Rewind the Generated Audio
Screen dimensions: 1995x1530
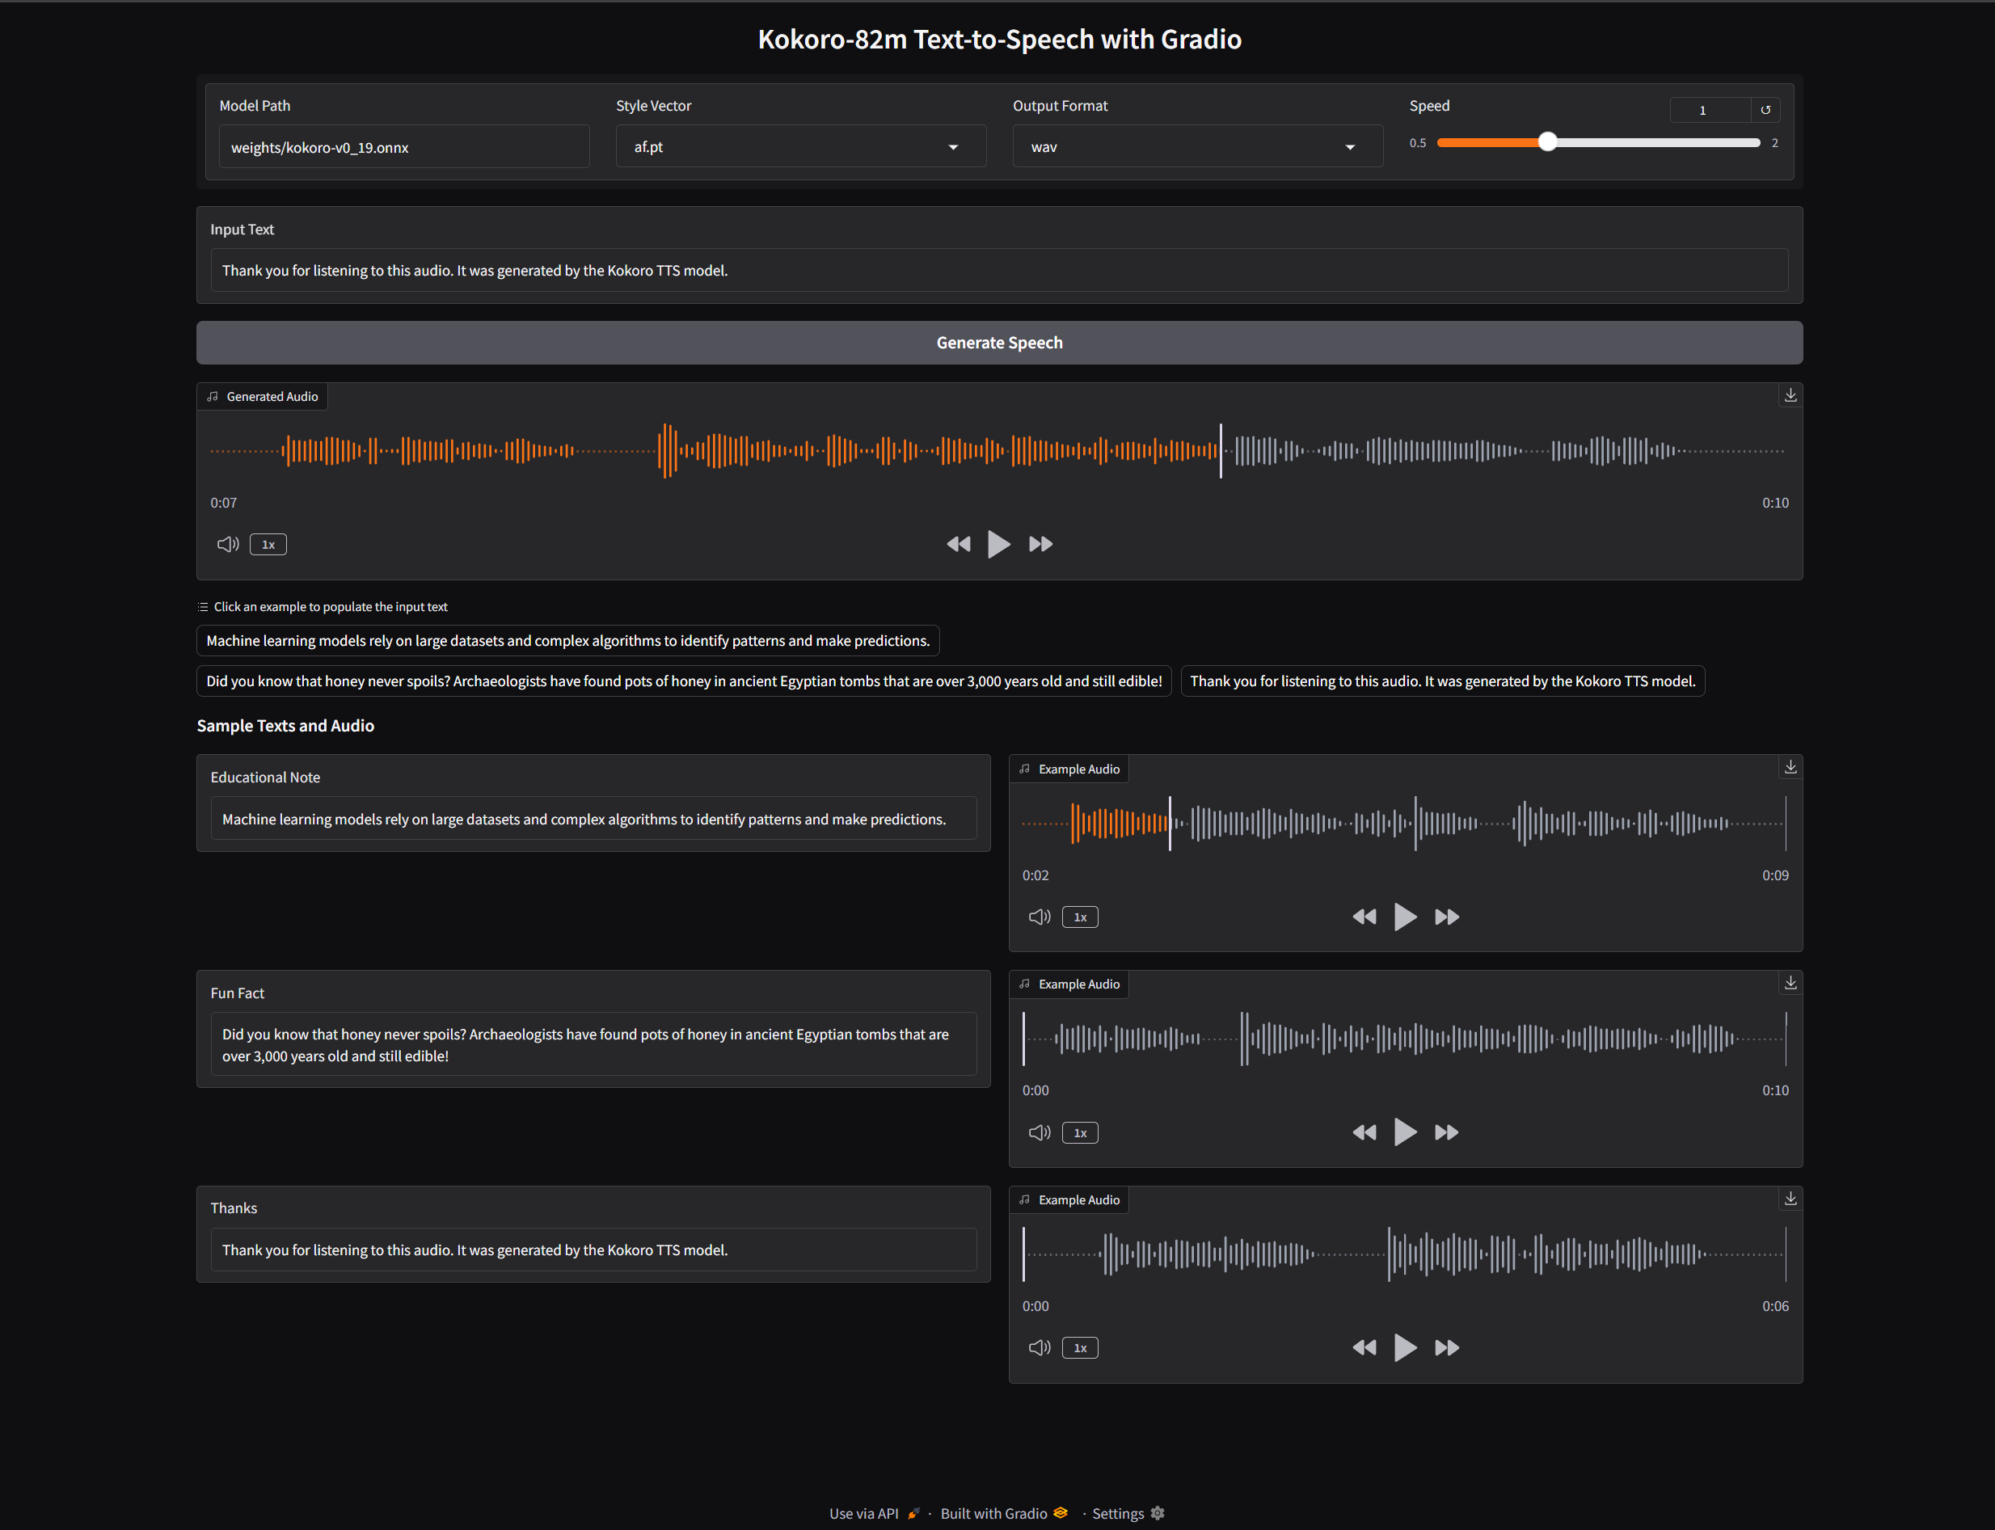[x=959, y=545]
